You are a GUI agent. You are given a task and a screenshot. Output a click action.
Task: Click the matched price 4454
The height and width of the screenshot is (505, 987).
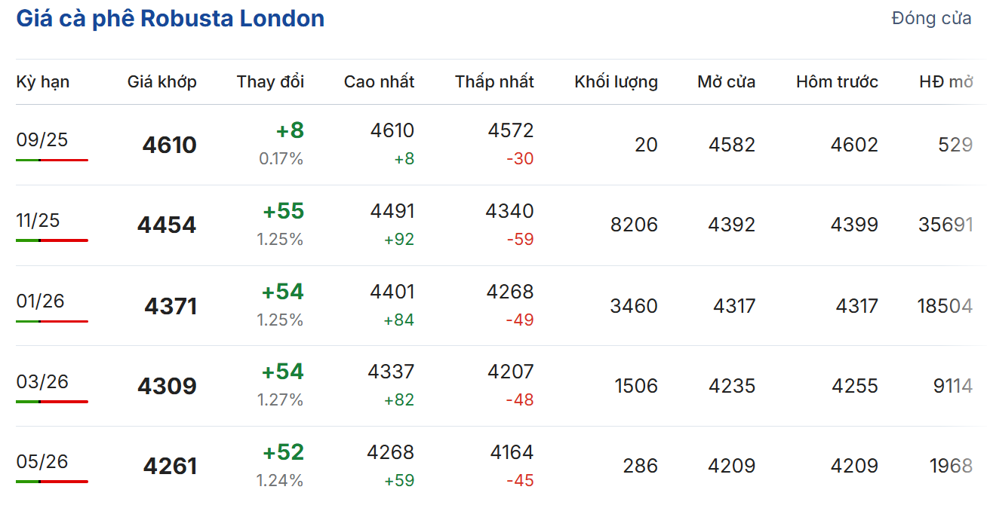pyautogui.click(x=167, y=225)
